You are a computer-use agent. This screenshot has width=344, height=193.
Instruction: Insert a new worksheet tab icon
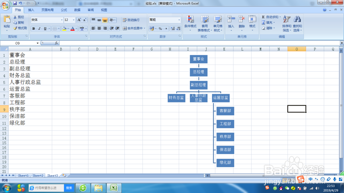pos(64,175)
